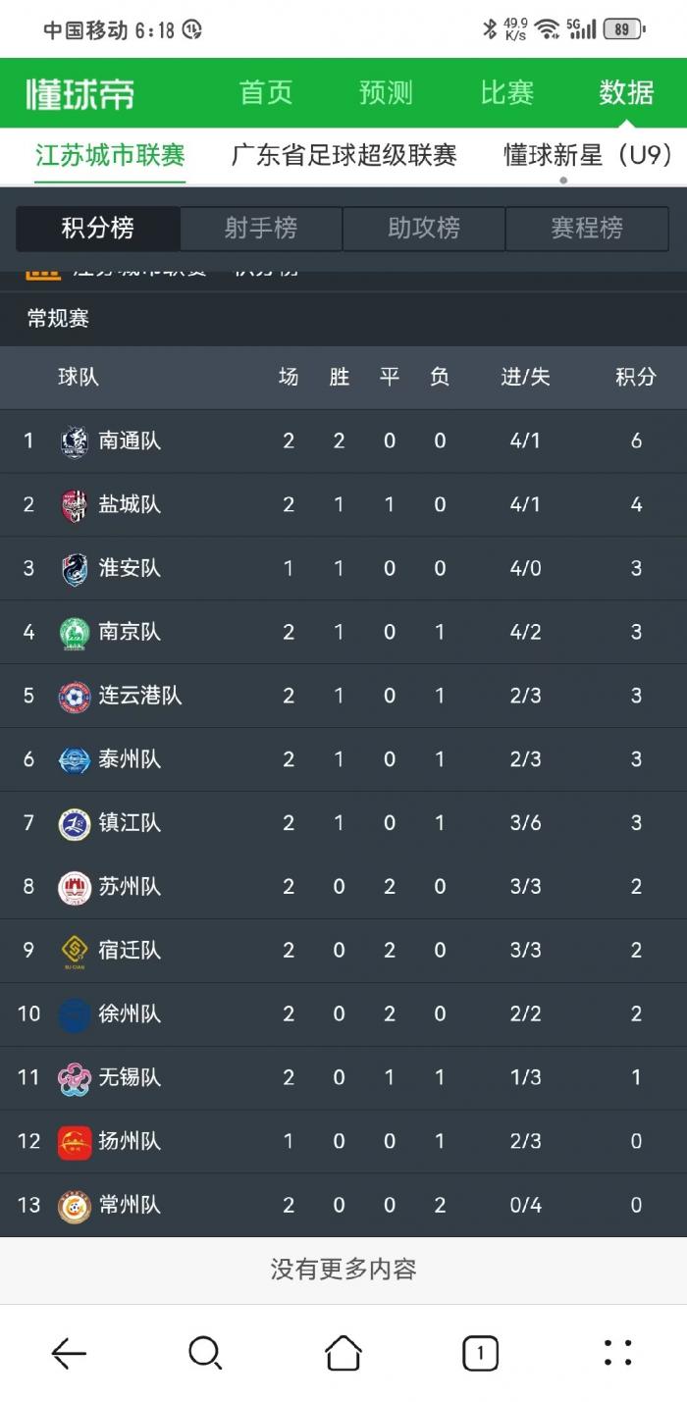687x1402 pixels.
Task: Open the 预测 navigation item
Action: [x=386, y=93]
